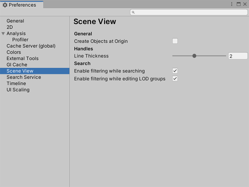Select the Preferences tab
The image size is (249, 187).
click(x=22, y=5)
